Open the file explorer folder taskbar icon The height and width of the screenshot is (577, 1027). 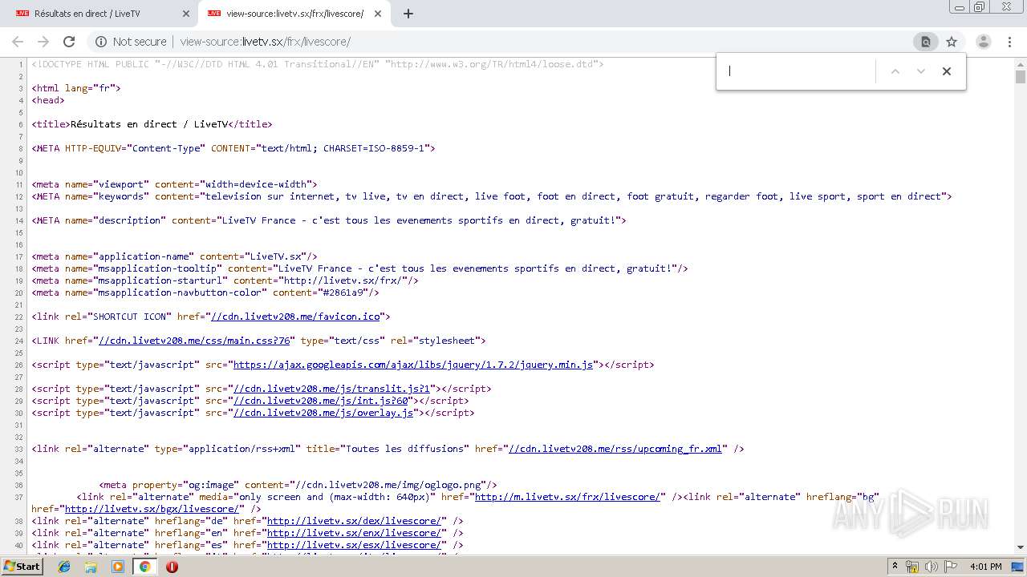[91, 567]
